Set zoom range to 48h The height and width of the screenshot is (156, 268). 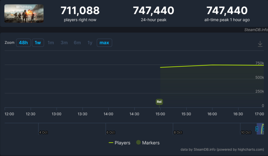tap(23, 43)
